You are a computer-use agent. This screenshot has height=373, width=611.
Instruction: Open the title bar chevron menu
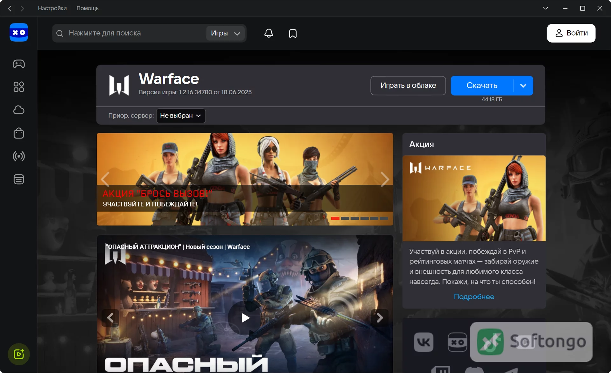[545, 8]
